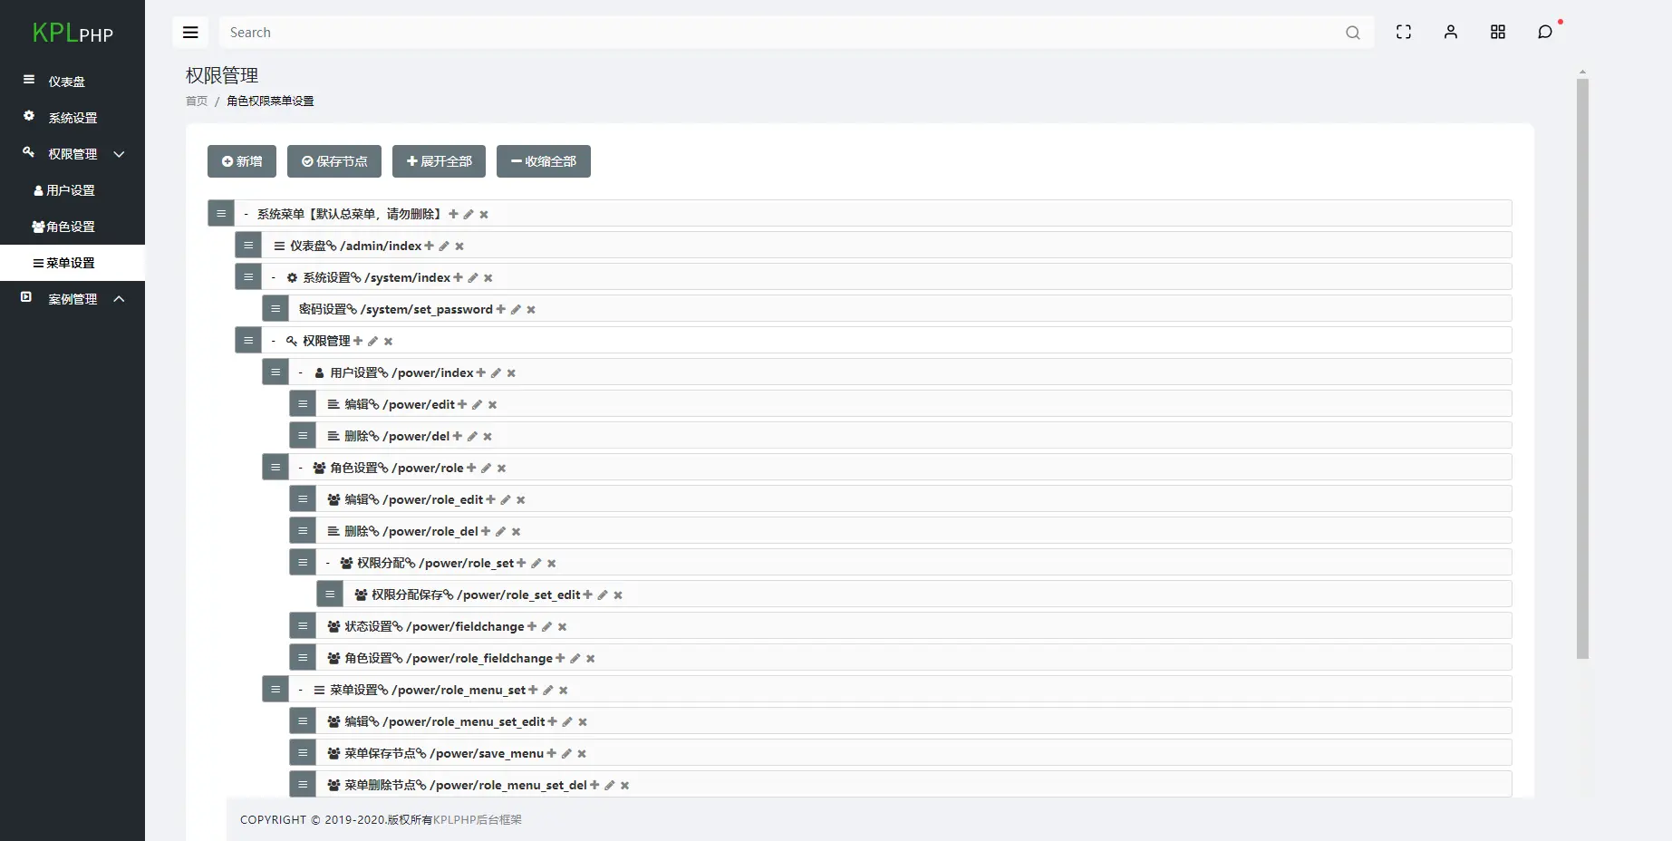
Task: Open the messages chat bubble icon
Action: (1545, 33)
